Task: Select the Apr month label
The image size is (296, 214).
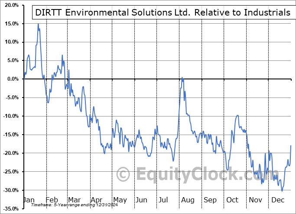Action: click(x=97, y=200)
